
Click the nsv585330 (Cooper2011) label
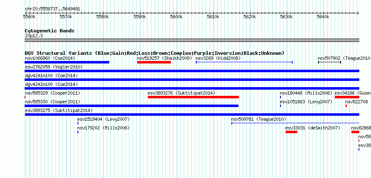click(53, 102)
